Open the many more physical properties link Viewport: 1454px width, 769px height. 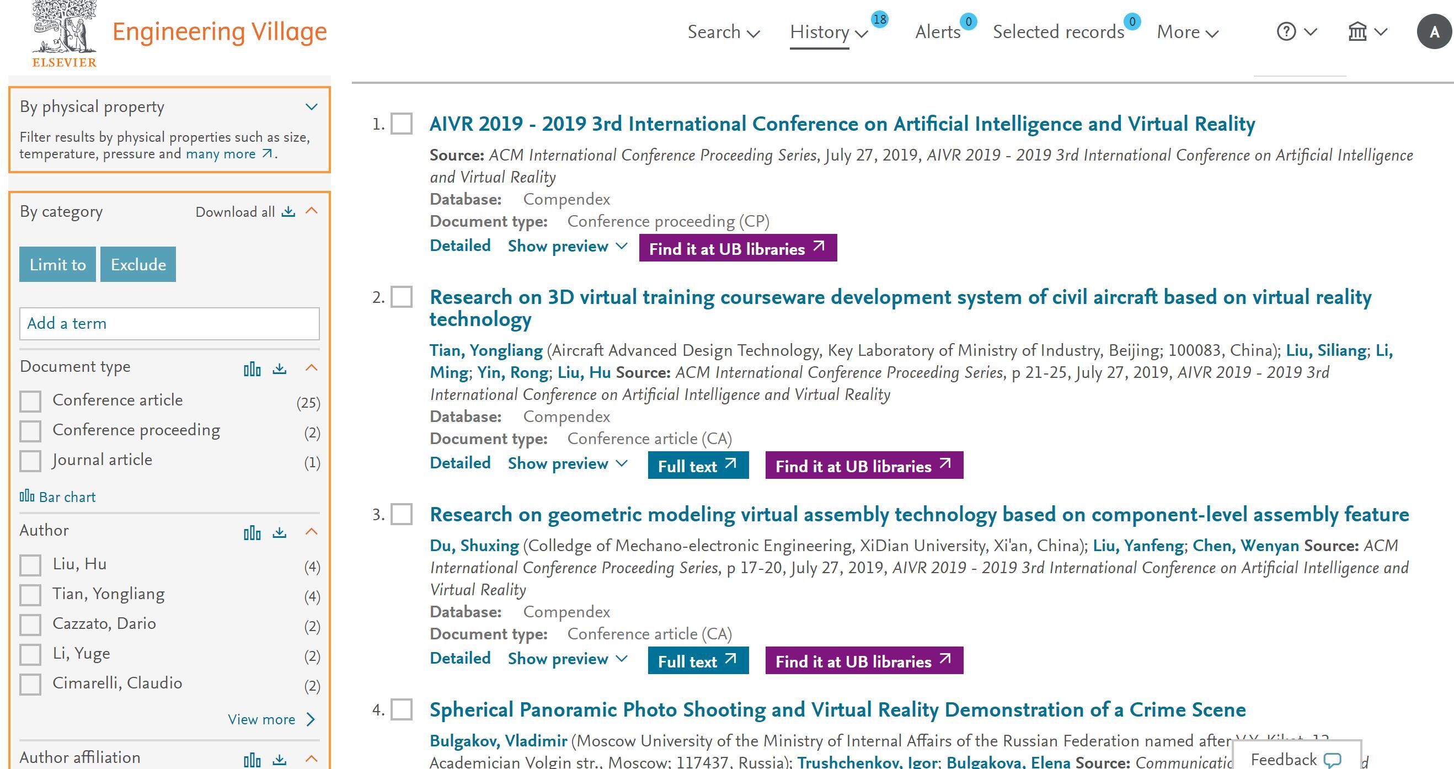pos(229,153)
